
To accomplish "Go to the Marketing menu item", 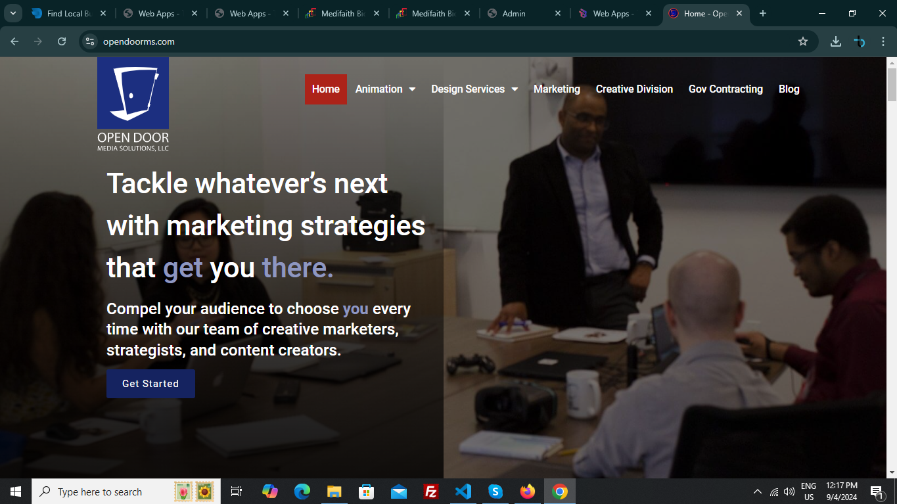I will coord(557,89).
